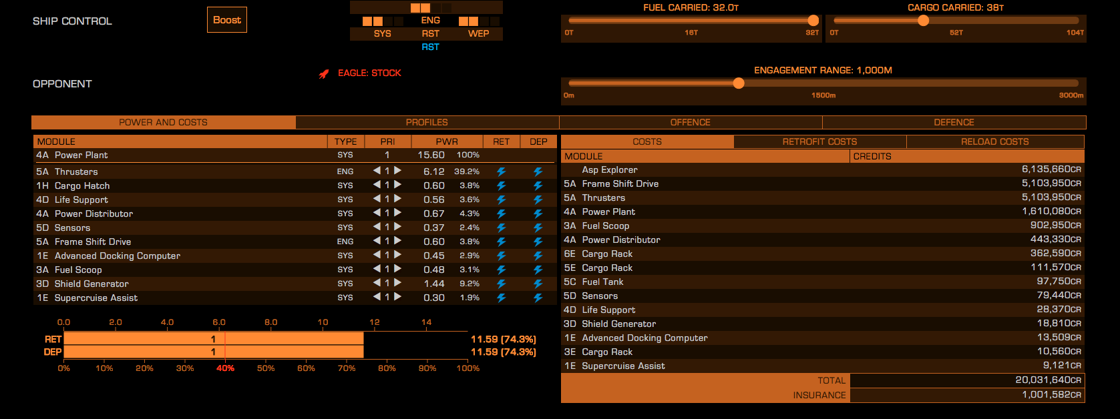Increase Thrusters power priority
Screen dimensions: 1120x419
(397, 171)
